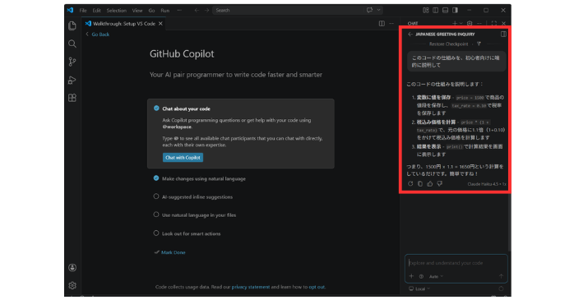Click the VS Code logo in title bar

70,10
